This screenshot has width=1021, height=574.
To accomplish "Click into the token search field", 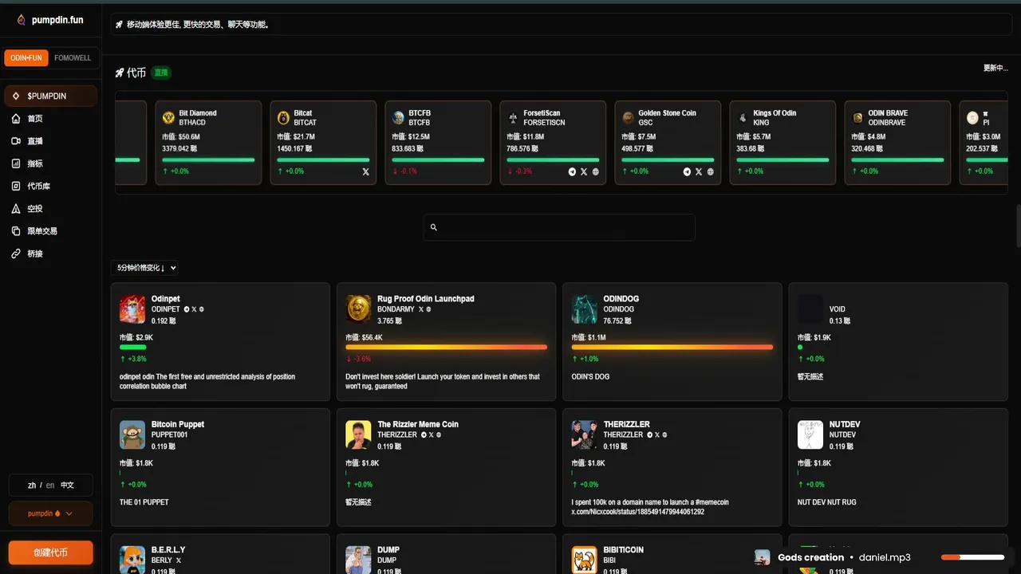I will point(559,227).
